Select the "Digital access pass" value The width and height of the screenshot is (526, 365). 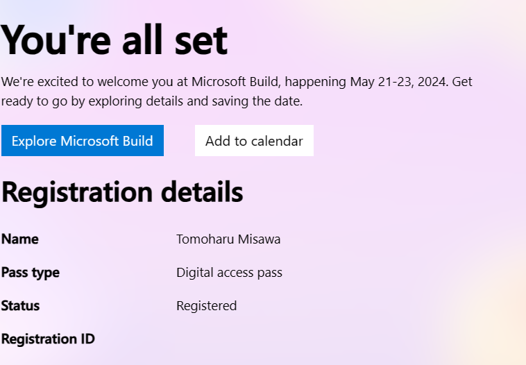point(229,273)
